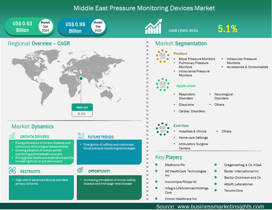The height and width of the screenshot is (210, 272).
Task: Click the bullet dot beside Omron Healthcare Inc
Action: pyautogui.click(x=156, y=199)
